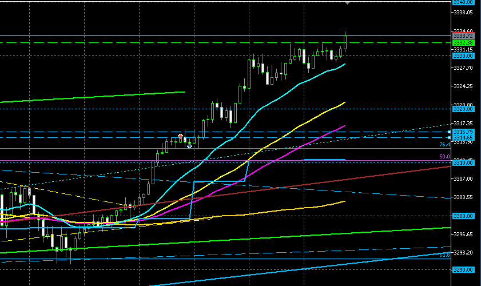This screenshot has height=286, width=481.
Task: Click the 3324.25 price axis tick
Action: [462, 86]
